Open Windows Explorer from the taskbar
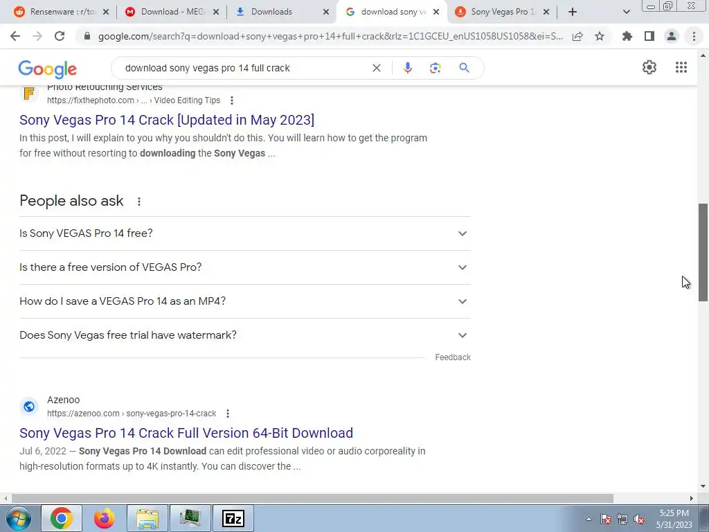 (147, 518)
